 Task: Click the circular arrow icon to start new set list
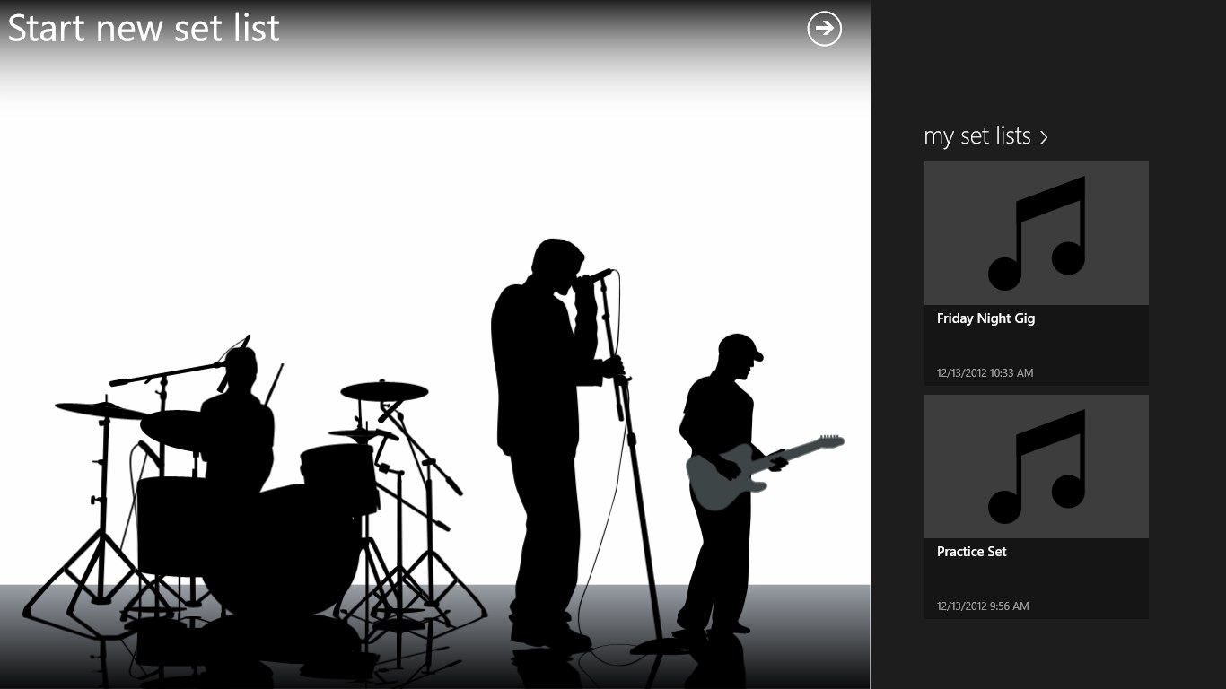(x=823, y=30)
